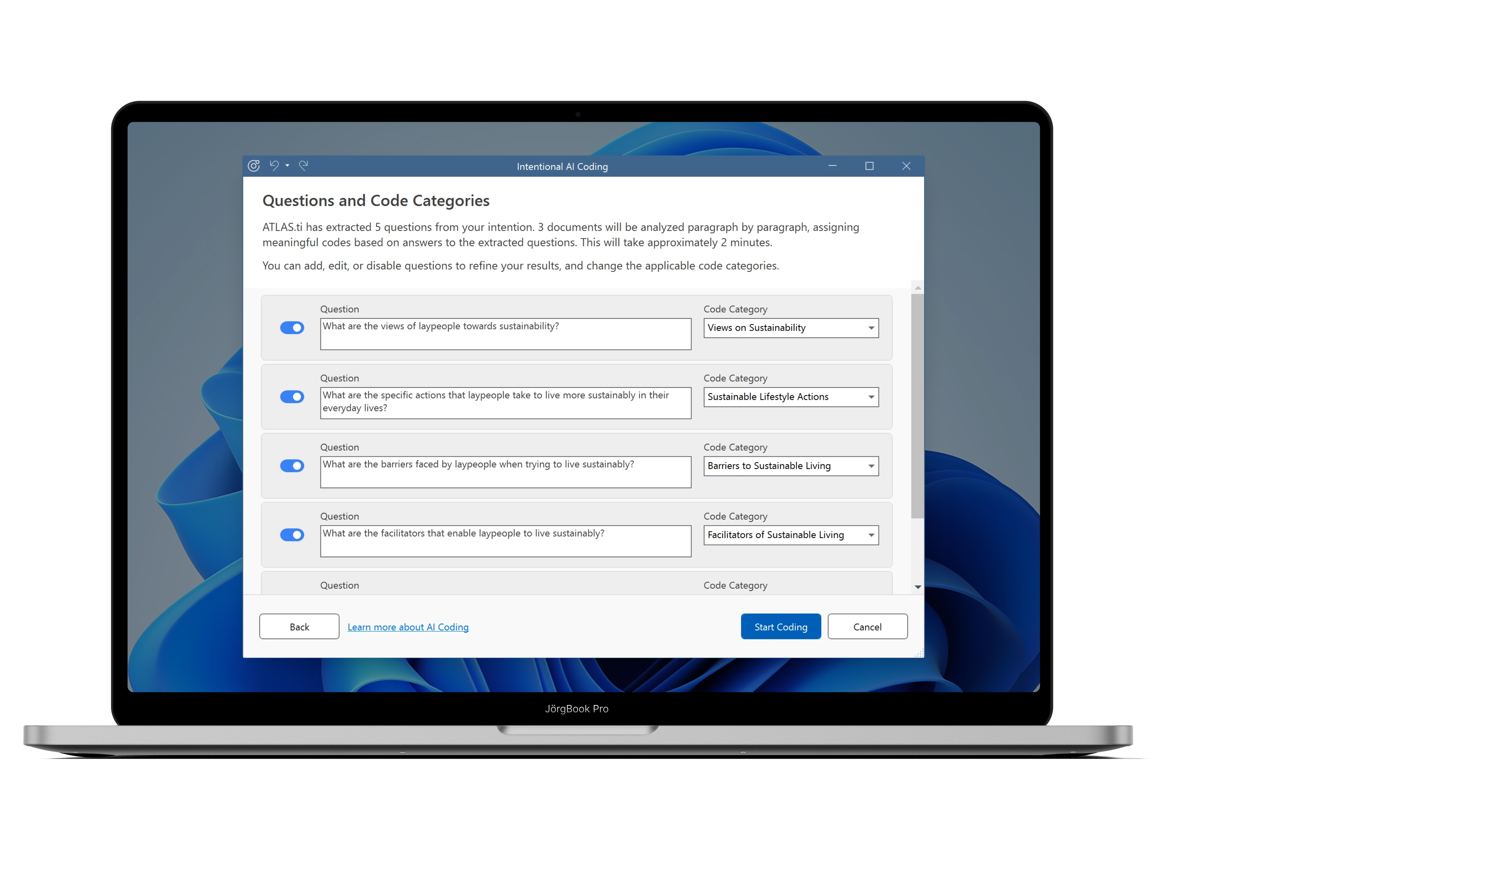Viewport: 1508px width, 885px height.
Task: Disable the facilitators question toggle
Action: click(x=292, y=534)
